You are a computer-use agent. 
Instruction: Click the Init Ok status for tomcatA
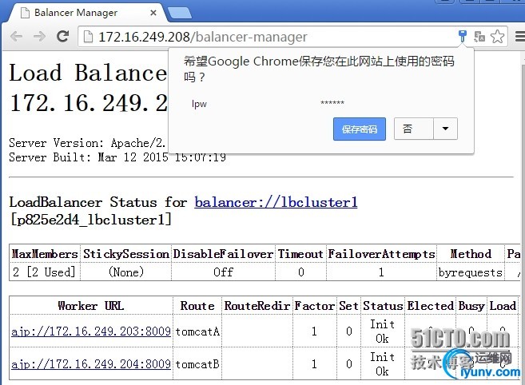[382, 331]
